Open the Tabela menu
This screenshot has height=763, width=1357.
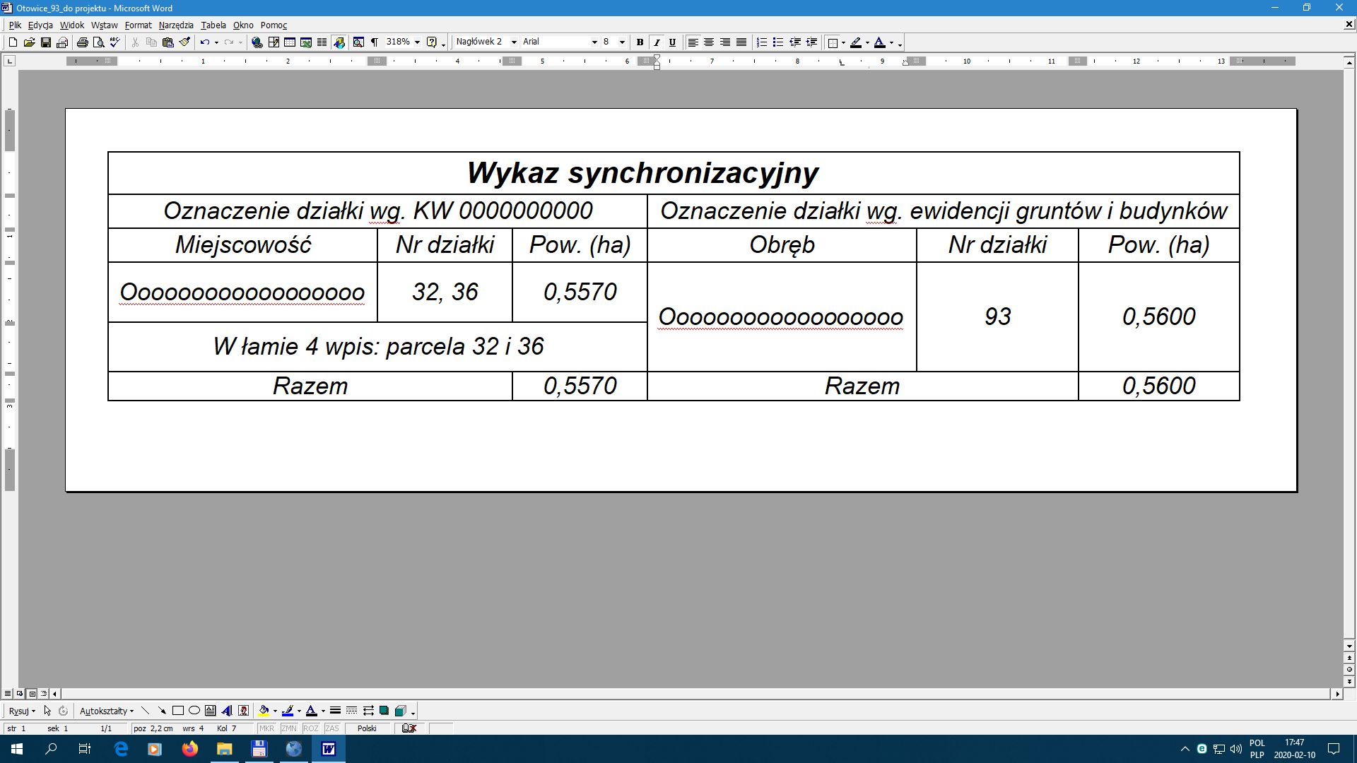tap(213, 25)
